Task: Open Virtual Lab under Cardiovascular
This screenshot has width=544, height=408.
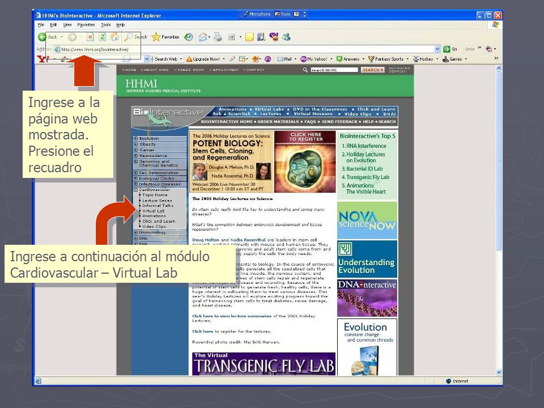Action: [154, 211]
